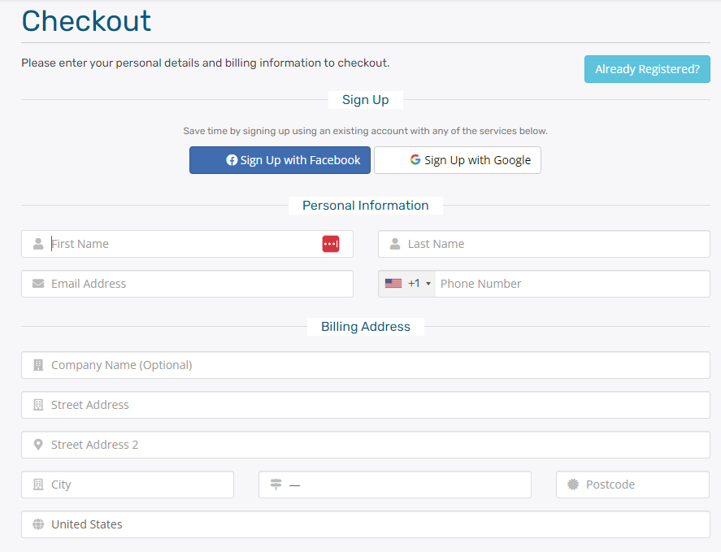Click the Billing Address section label

tap(365, 326)
